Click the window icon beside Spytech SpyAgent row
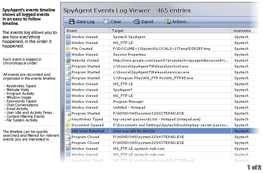 click(x=68, y=37)
